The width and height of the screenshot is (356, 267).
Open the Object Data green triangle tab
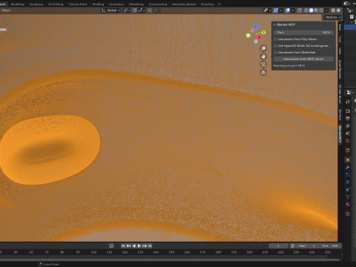click(348, 197)
